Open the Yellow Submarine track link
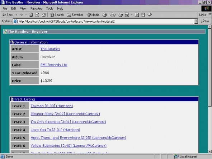The height and width of the screenshot is (159, 212). [x=69, y=146]
